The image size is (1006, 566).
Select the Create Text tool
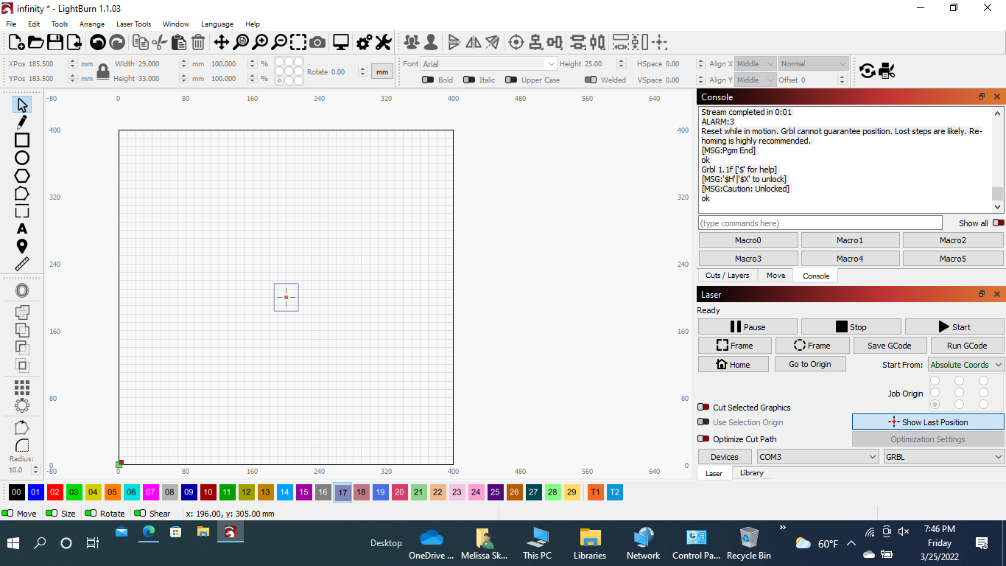tap(22, 229)
